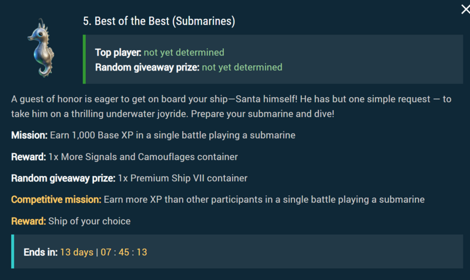
Task: Click the Best of the Best (Submarines) title
Action: [159, 22]
